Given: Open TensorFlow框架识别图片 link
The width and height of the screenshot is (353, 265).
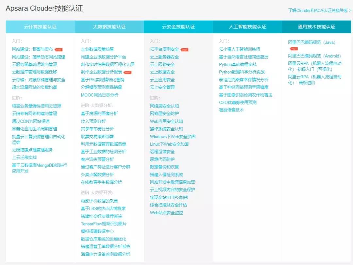Looking at the screenshot, I should 104,224.
